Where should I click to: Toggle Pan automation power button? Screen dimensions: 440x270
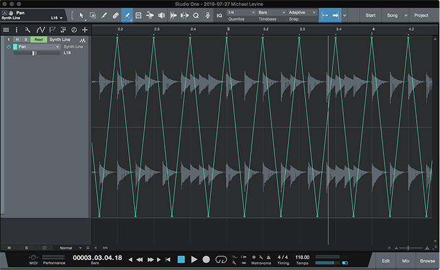point(9,46)
